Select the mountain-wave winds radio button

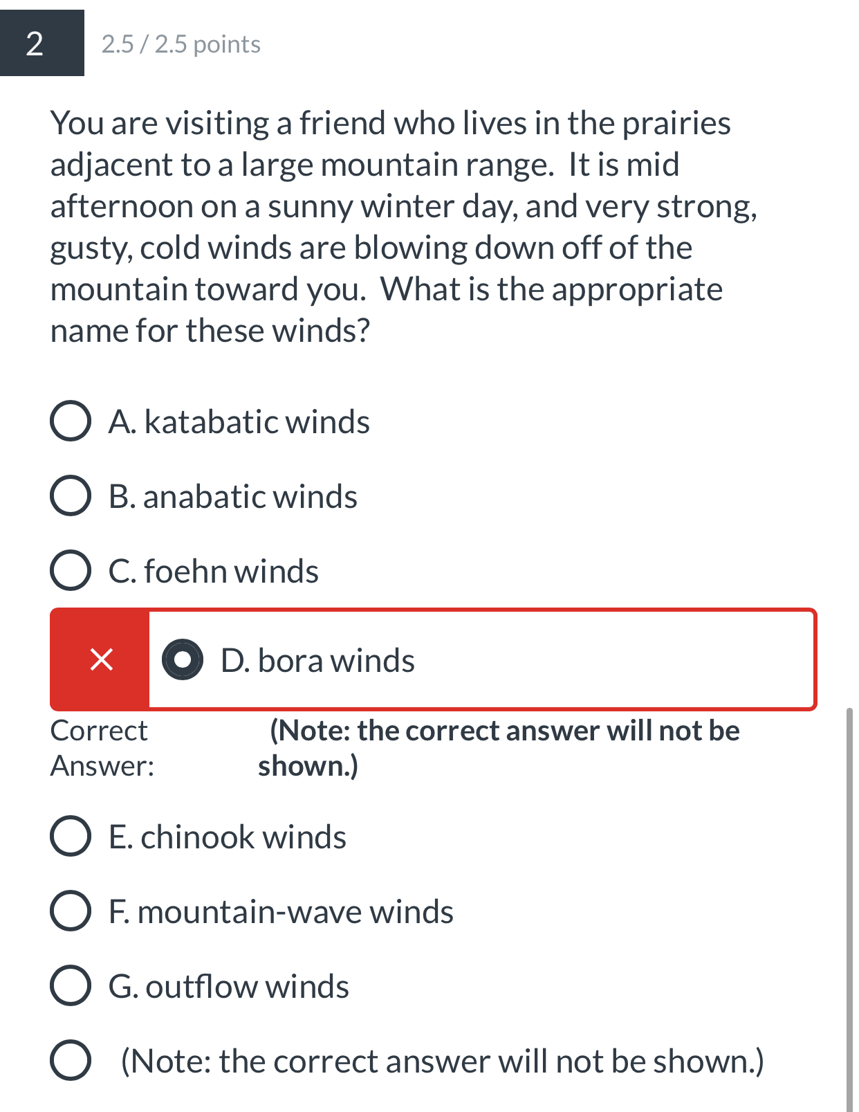pos(71,911)
